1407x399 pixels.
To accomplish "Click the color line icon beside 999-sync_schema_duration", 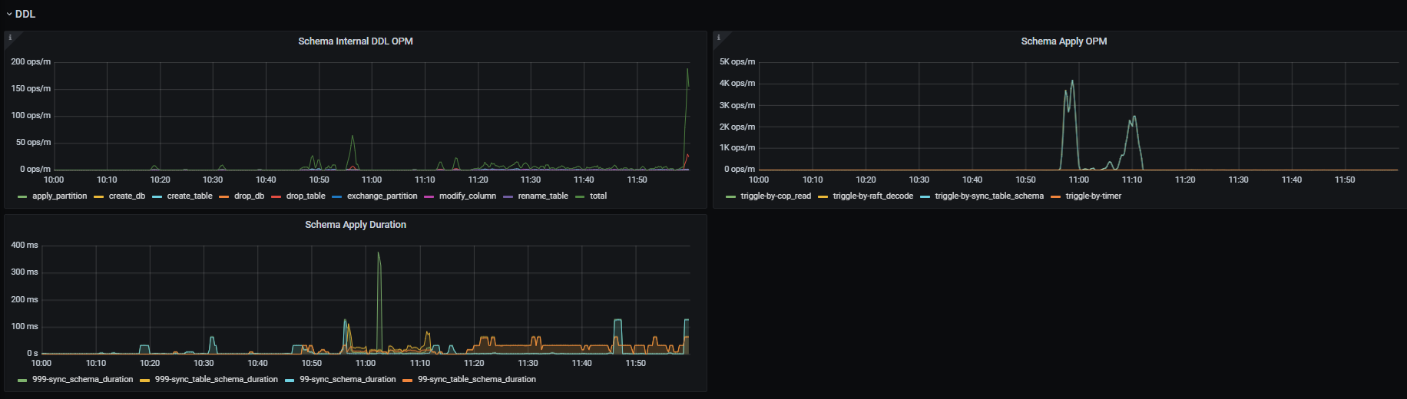I will tap(22, 381).
